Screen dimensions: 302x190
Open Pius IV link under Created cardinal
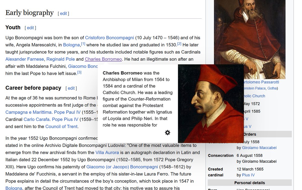click(x=248, y=175)
